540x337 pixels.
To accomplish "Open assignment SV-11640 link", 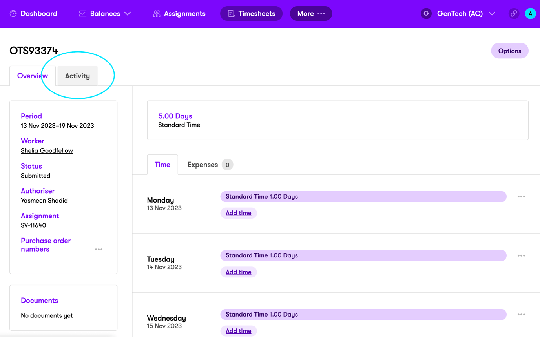I will pyautogui.click(x=33, y=225).
